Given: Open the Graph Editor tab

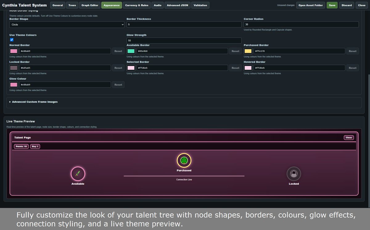Looking at the screenshot, I should pos(90,5).
